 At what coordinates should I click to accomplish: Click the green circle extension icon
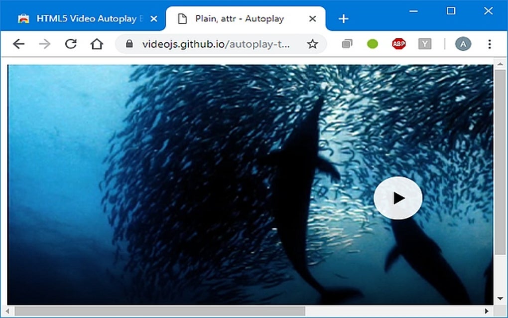(x=372, y=43)
